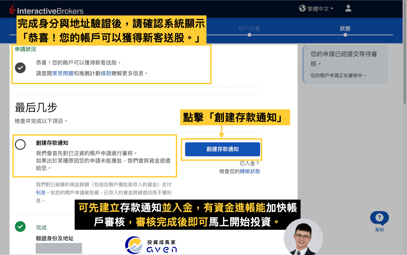Select the 帳戶設置 progress step
Screen dimensions: 407x255
click(x=249, y=28)
